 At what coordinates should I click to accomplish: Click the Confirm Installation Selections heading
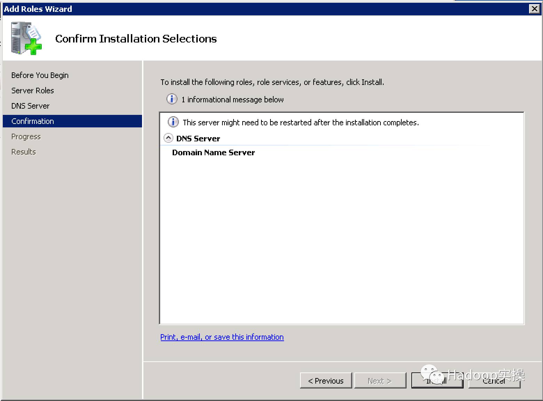click(x=136, y=39)
